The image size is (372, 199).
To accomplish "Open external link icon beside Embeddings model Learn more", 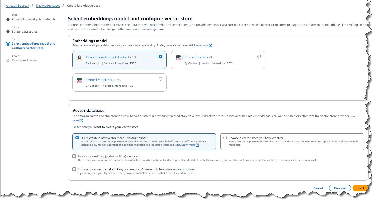I will (210, 45).
